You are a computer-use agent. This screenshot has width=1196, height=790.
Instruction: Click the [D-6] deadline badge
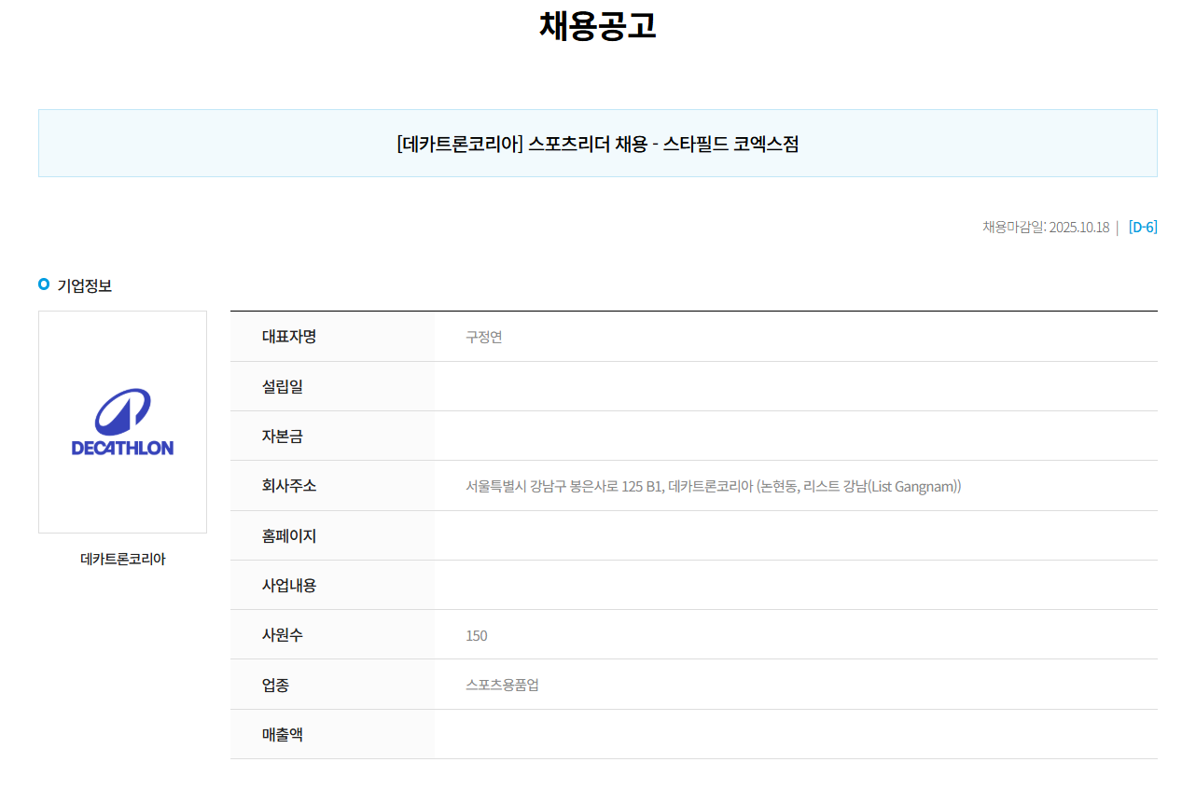tap(1142, 227)
